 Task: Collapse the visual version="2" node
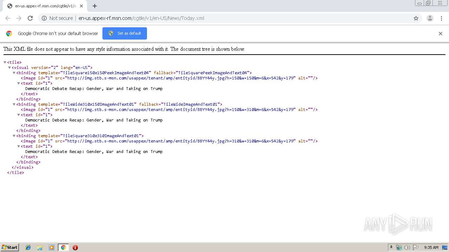coord(9,68)
